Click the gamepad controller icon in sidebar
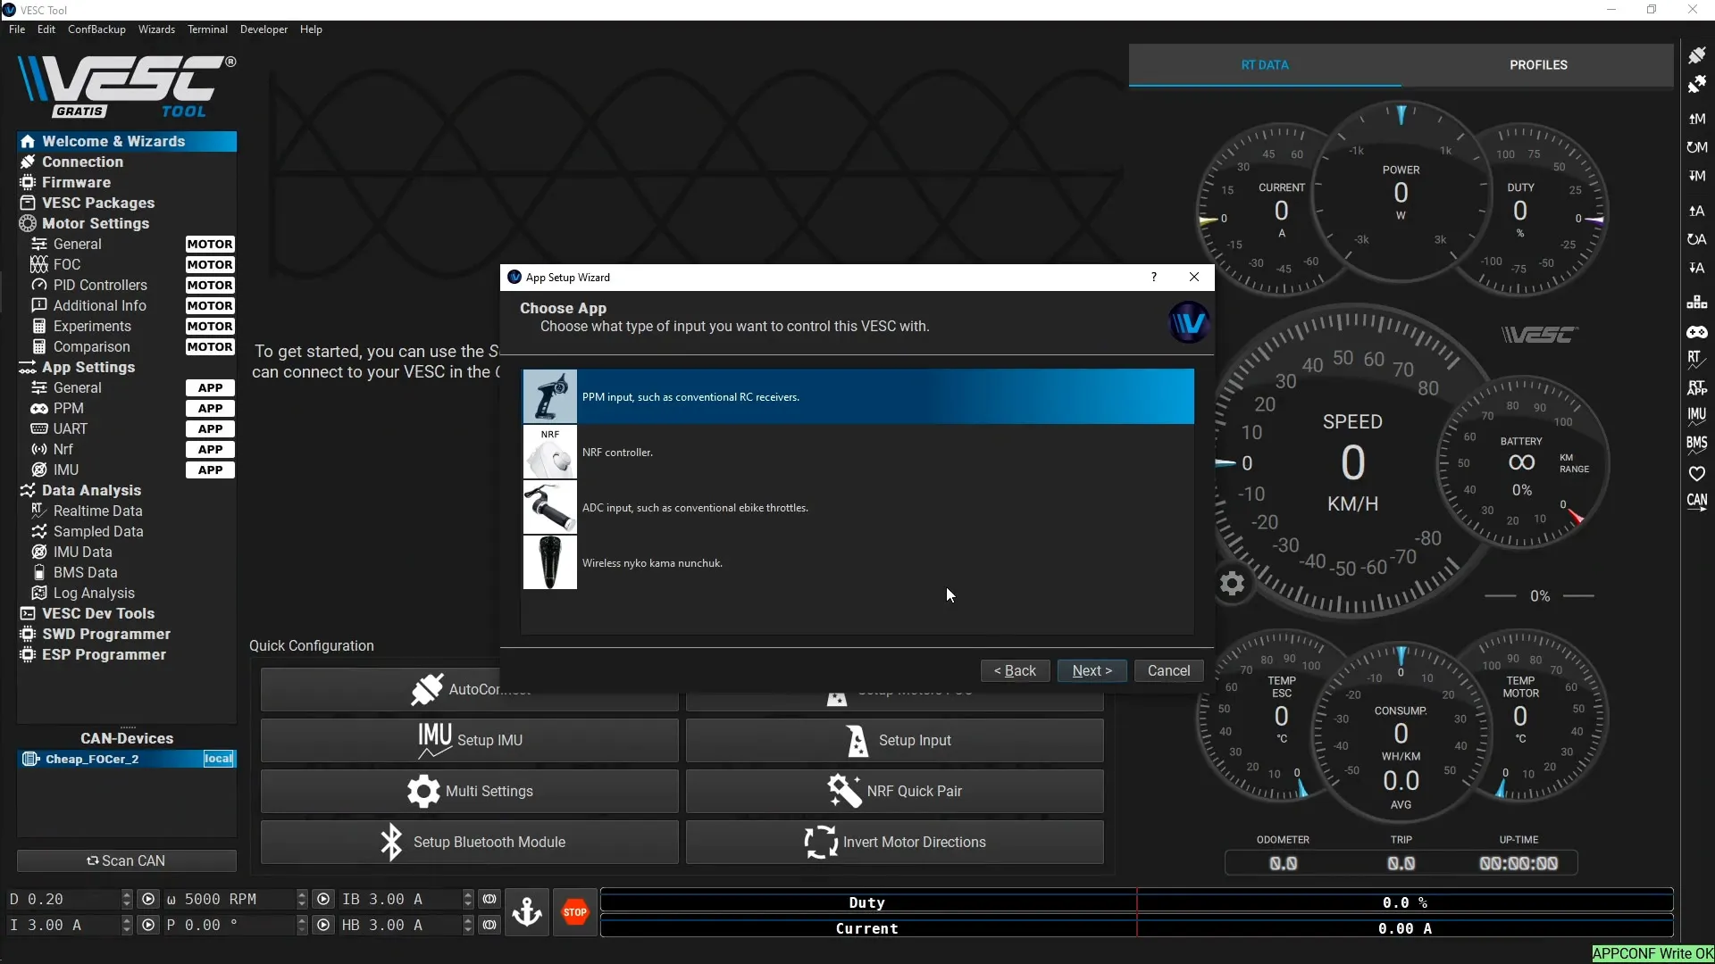1715x964 pixels. [x=1698, y=332]
